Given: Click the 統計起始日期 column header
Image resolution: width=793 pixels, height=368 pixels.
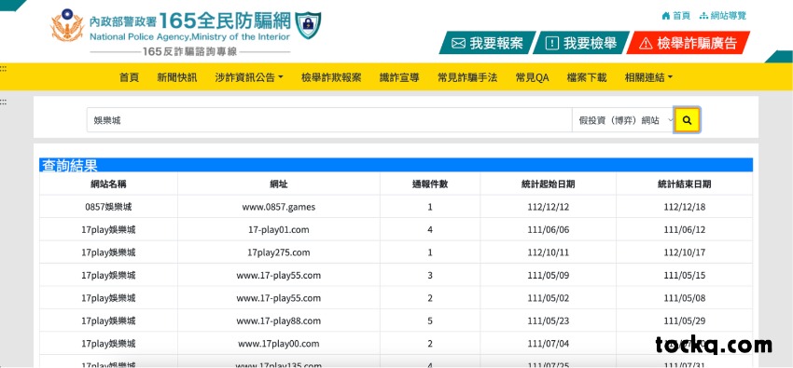Looking at the screenshot, I should point(549,184).
